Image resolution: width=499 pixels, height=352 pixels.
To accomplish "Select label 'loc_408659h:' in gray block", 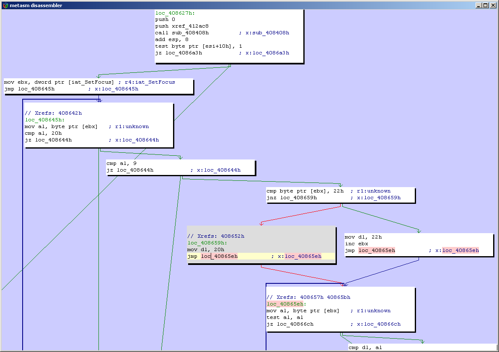I will click(x=207, y=243).
